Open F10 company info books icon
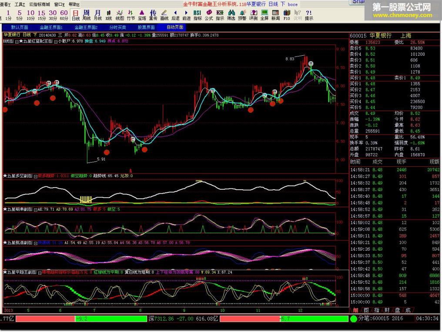The image size is (442, 332). coord(287,15)
